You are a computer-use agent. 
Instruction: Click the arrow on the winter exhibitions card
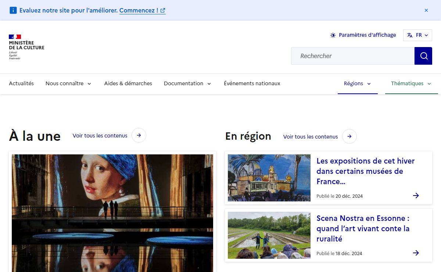click(x=416, y=196)
